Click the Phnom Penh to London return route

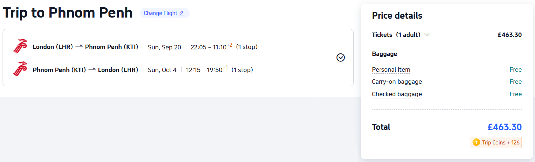click(x=85, y=70)
